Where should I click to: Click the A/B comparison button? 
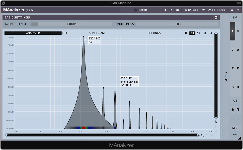[235, 101]
